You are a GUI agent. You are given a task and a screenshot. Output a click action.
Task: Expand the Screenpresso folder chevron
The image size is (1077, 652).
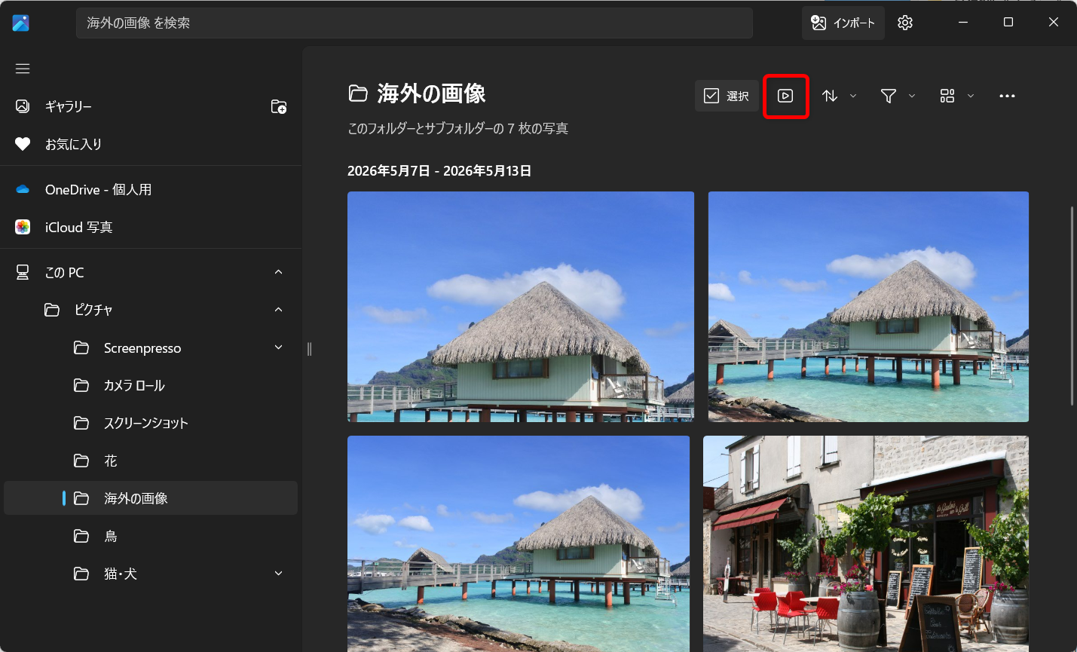pyautogui.click(x=279, y=347)
